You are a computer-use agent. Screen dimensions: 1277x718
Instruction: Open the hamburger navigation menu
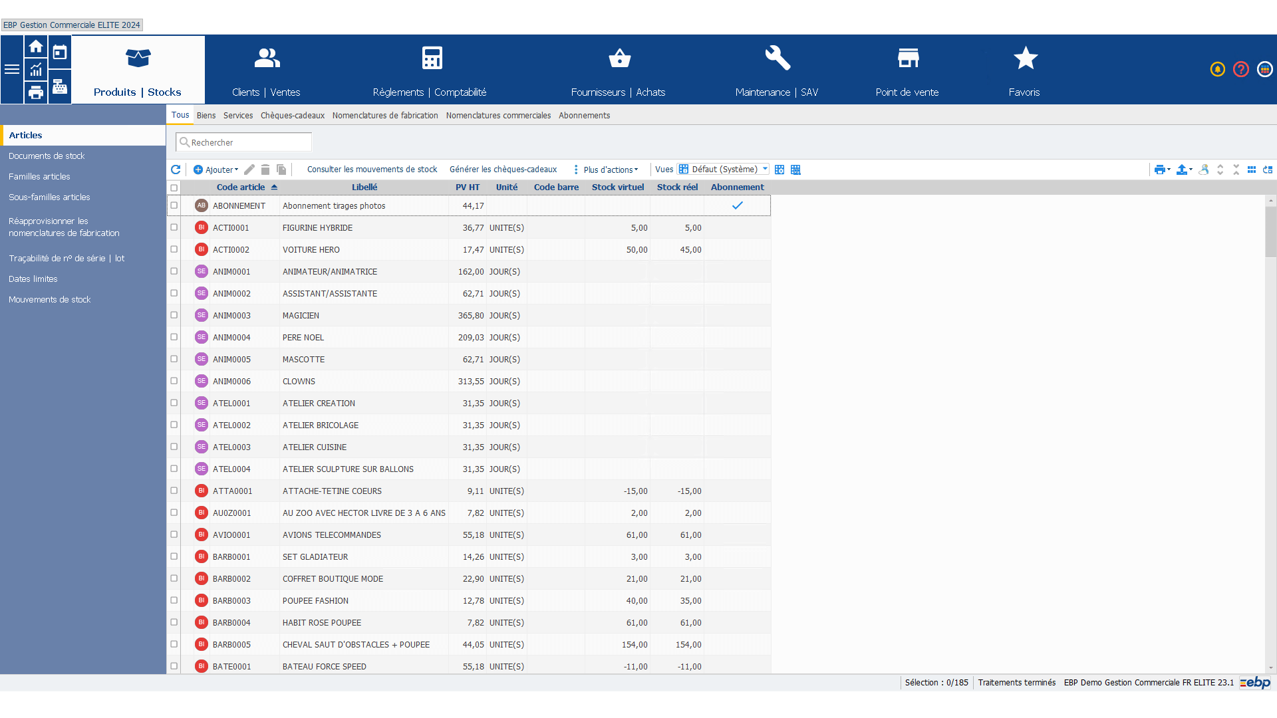point(12,69)
